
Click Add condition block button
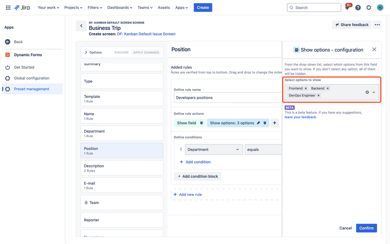(198, 176)
